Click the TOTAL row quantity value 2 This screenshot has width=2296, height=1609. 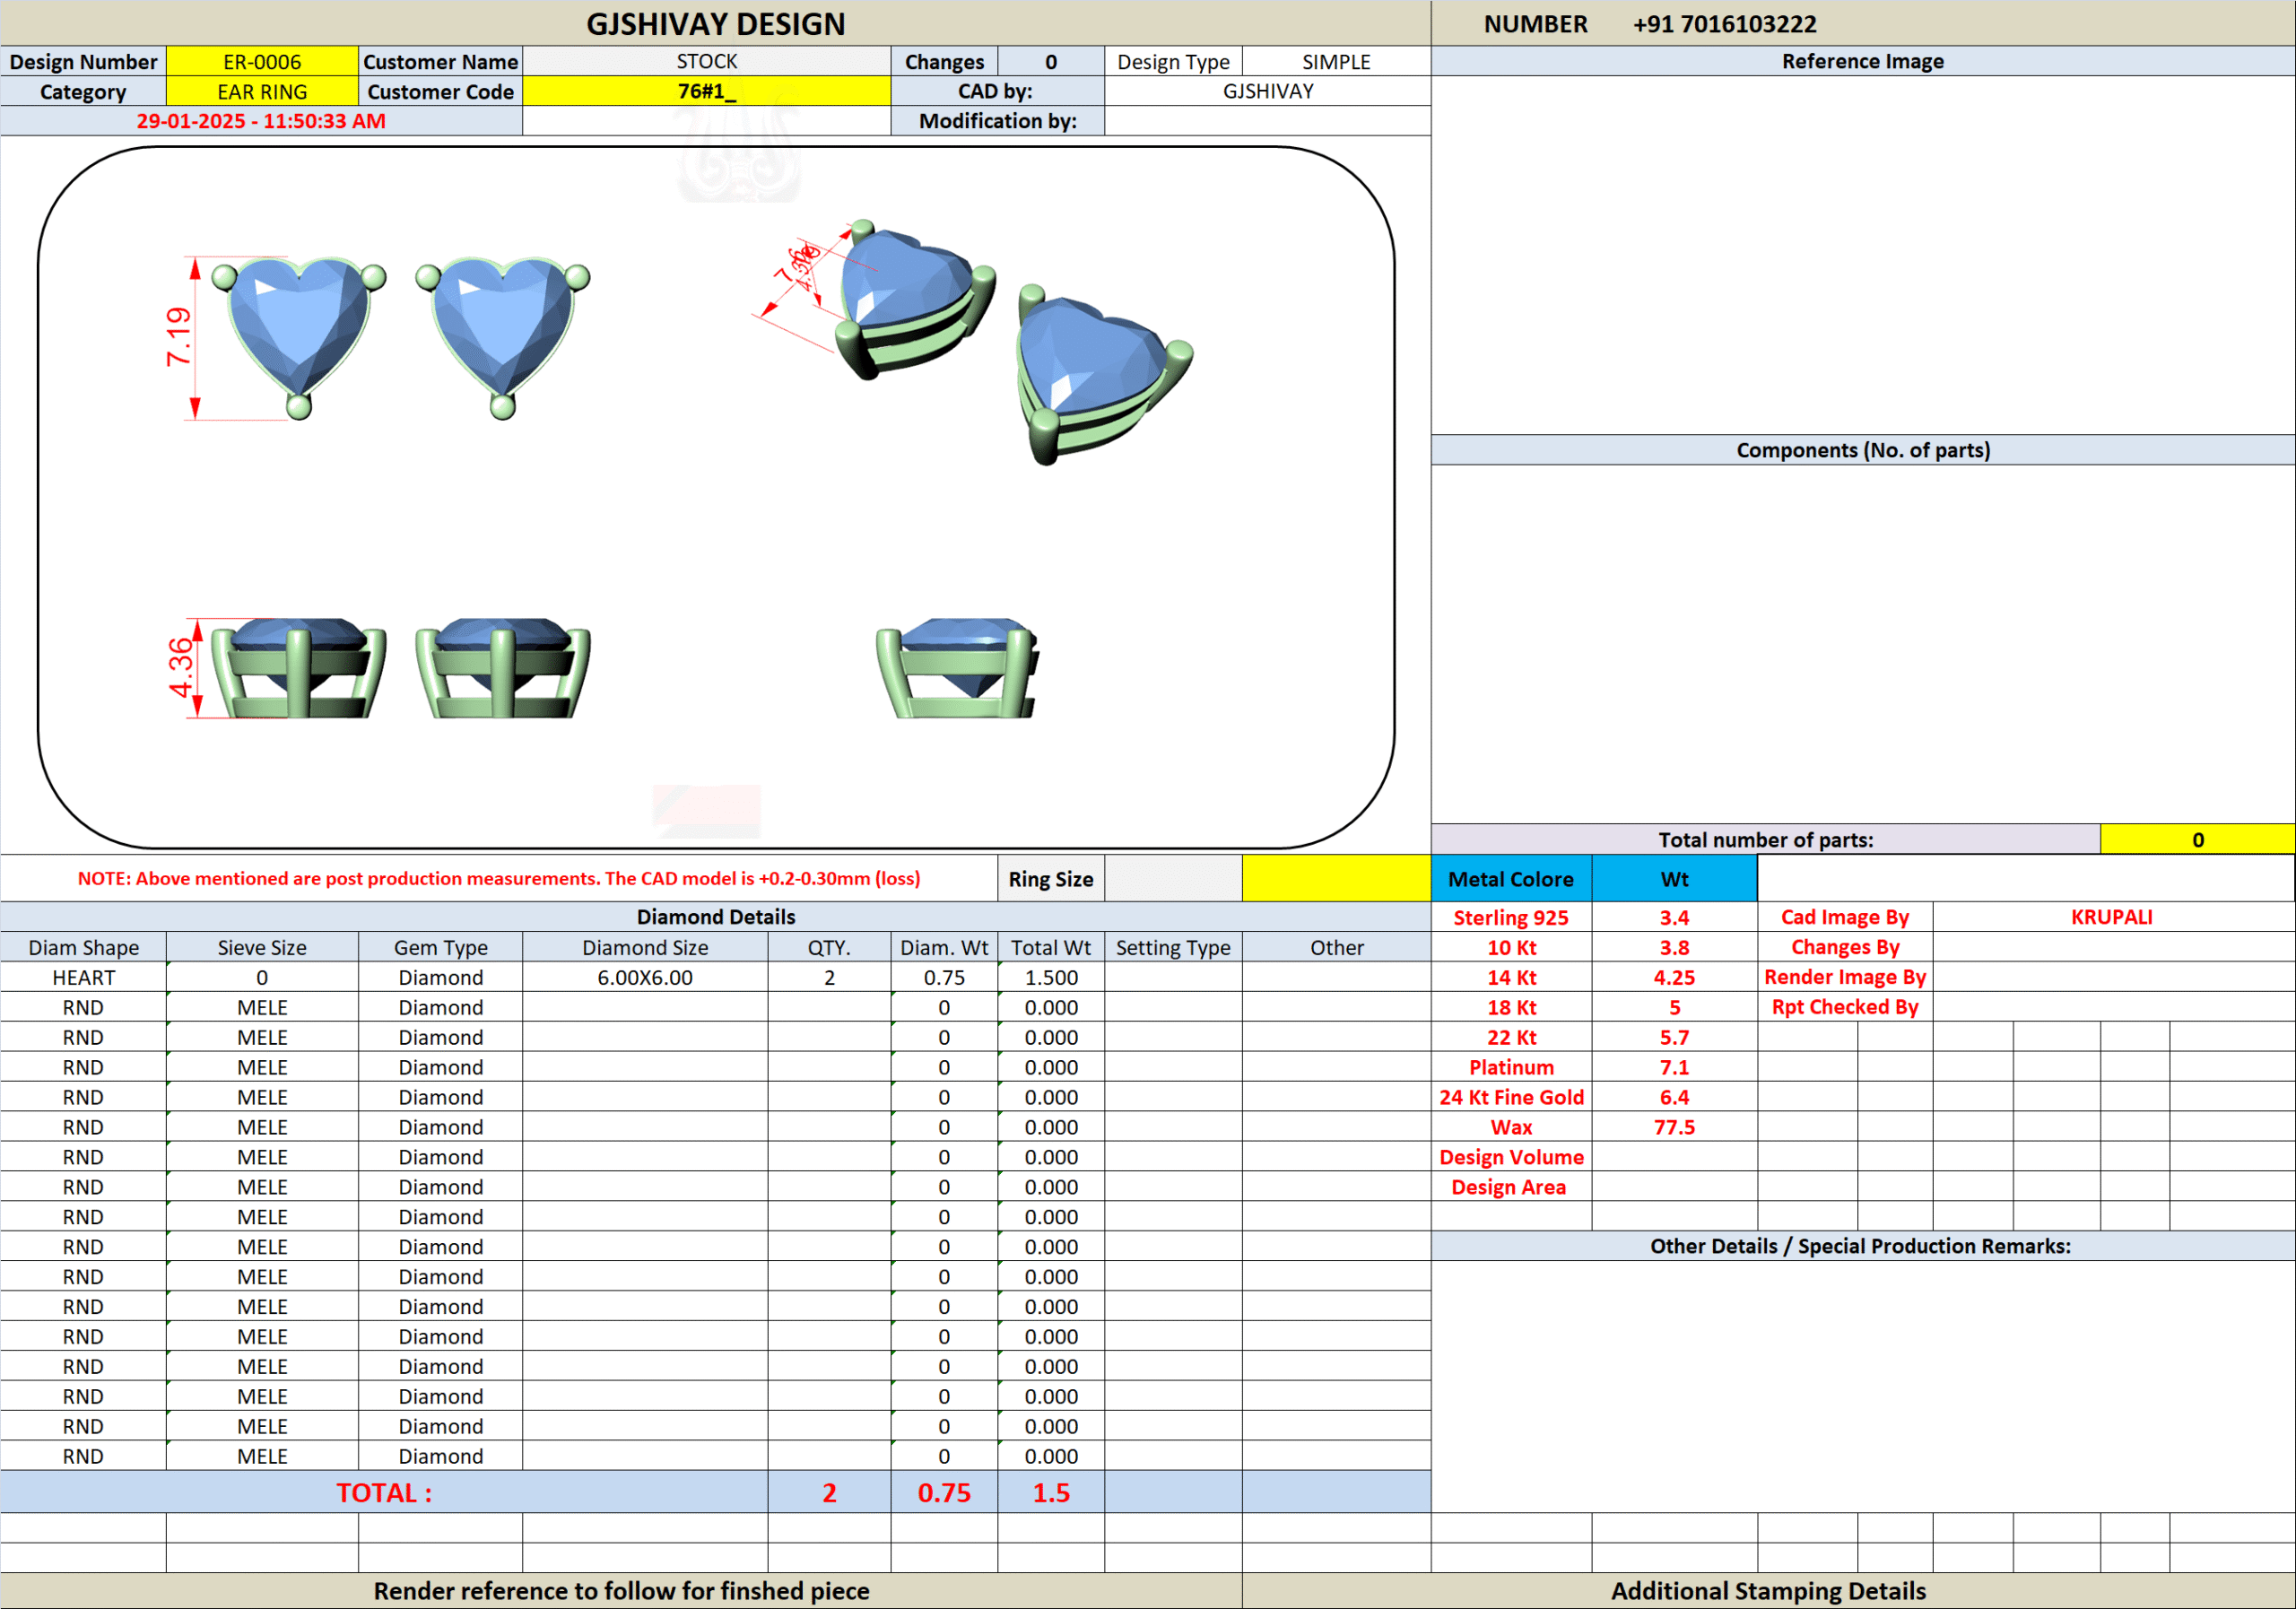pyautogui.click(x=829, y=1493)
